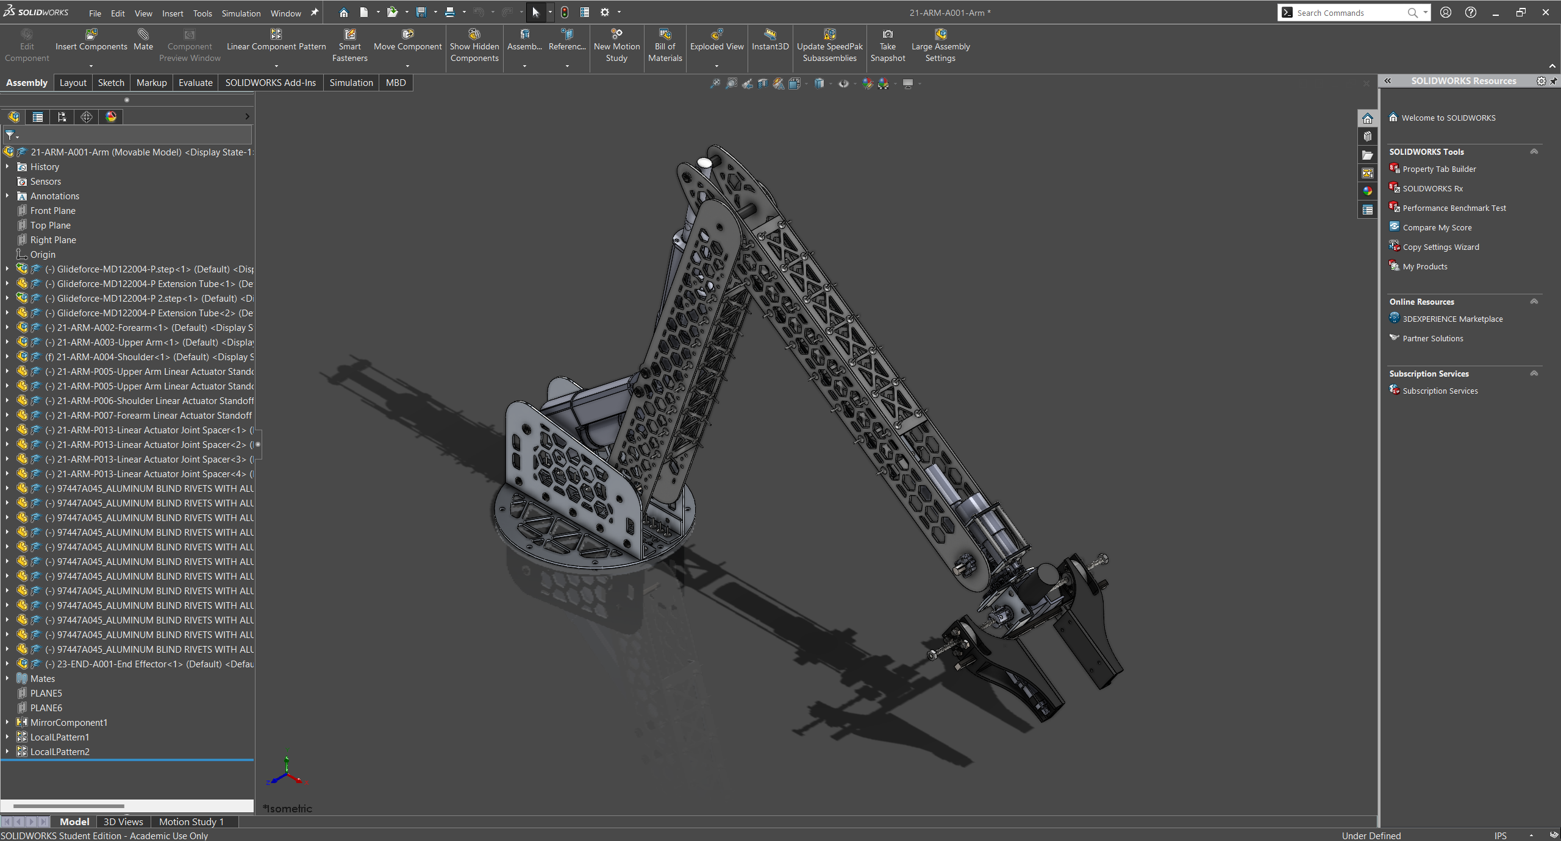Viewport: 1561px width, 841px height.
Task: Open the Tools menu
Action: [202, 13]
